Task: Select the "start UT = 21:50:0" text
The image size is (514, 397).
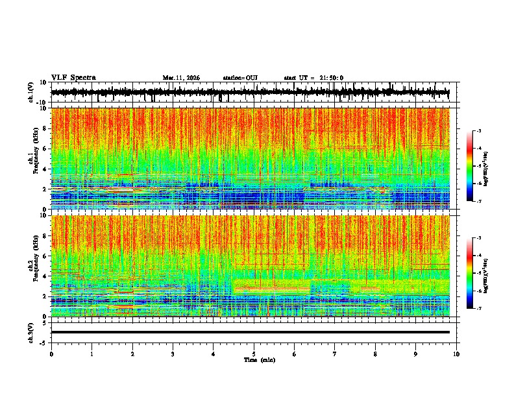Action: click(313, 78)
